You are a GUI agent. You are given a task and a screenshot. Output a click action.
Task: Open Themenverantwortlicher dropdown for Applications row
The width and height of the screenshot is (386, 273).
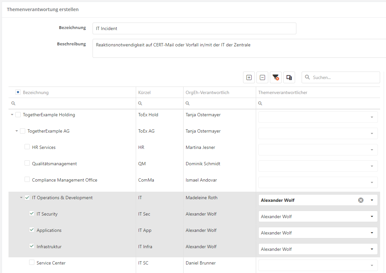point(372,233)
